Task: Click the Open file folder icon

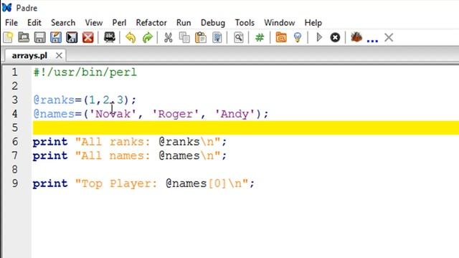Action: (24, 38)
